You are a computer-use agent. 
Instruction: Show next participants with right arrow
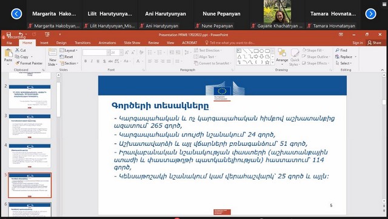click(x=370, y=13)
